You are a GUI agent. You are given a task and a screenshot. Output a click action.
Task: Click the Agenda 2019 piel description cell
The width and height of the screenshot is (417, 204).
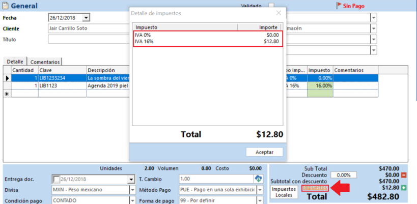pyautogui.click(x=108, y=86)
